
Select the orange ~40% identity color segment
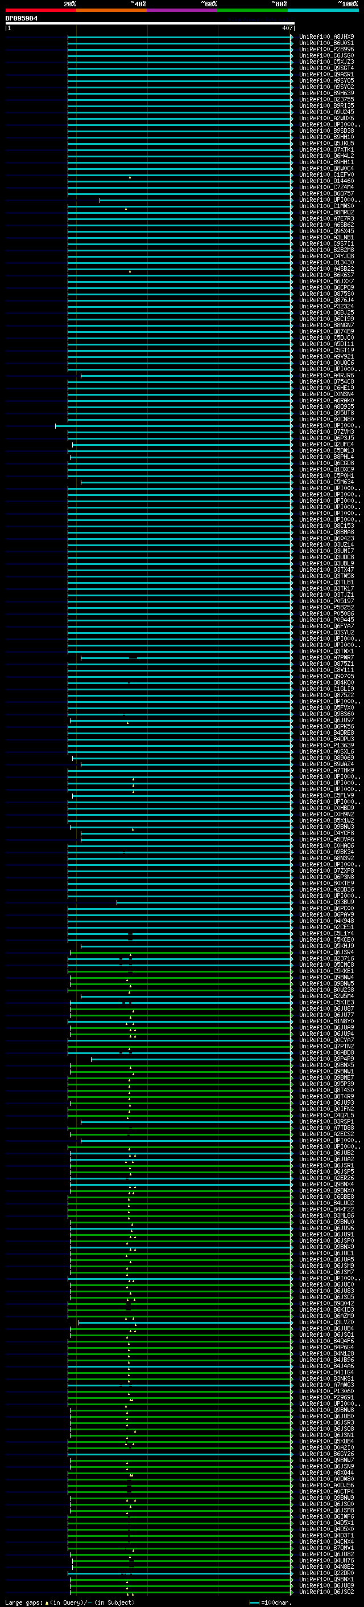point(111,10)
